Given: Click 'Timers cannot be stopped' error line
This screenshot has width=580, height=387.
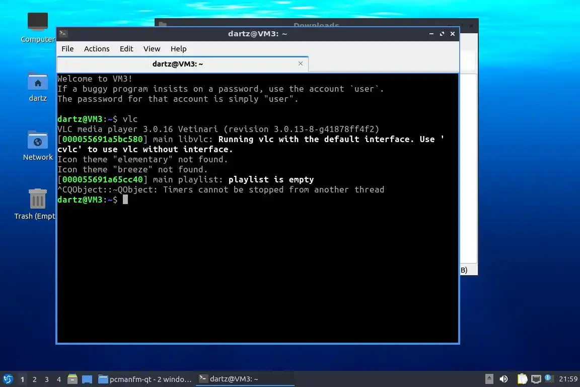Looking at the screenshot, I should click(221, 189).
